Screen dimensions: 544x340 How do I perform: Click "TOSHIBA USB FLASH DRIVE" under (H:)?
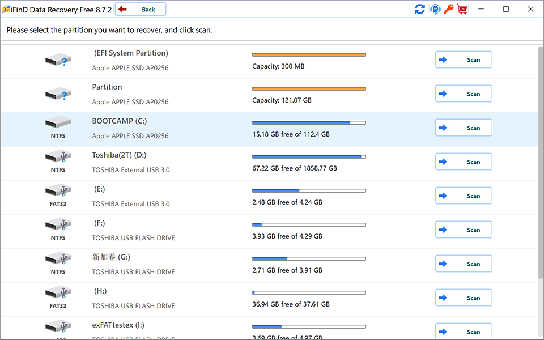point(133,306)
